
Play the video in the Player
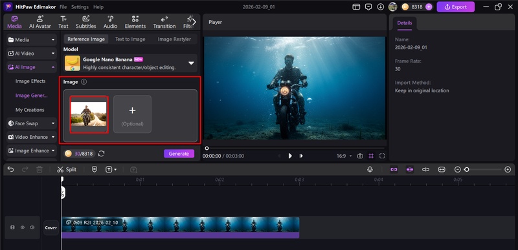pyautogui.click(x=290, y=156)
